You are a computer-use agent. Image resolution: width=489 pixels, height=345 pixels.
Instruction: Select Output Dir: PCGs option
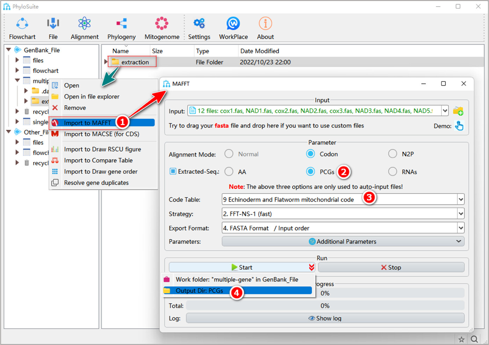click(x=238, y=291)
